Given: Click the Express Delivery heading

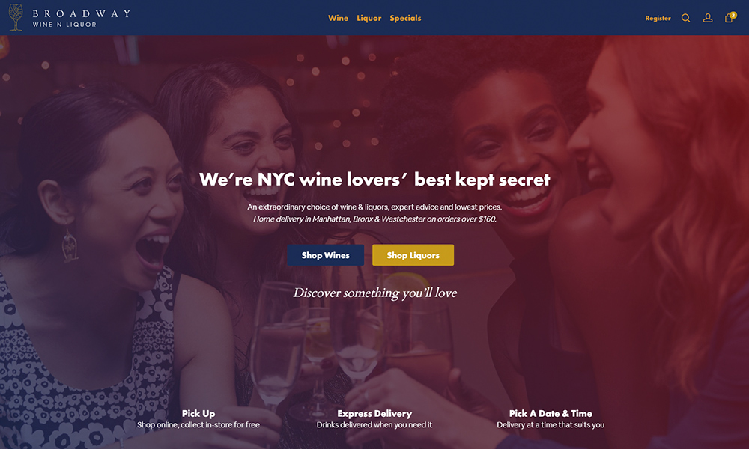Looking at the screenshot, I should (374, 413).
